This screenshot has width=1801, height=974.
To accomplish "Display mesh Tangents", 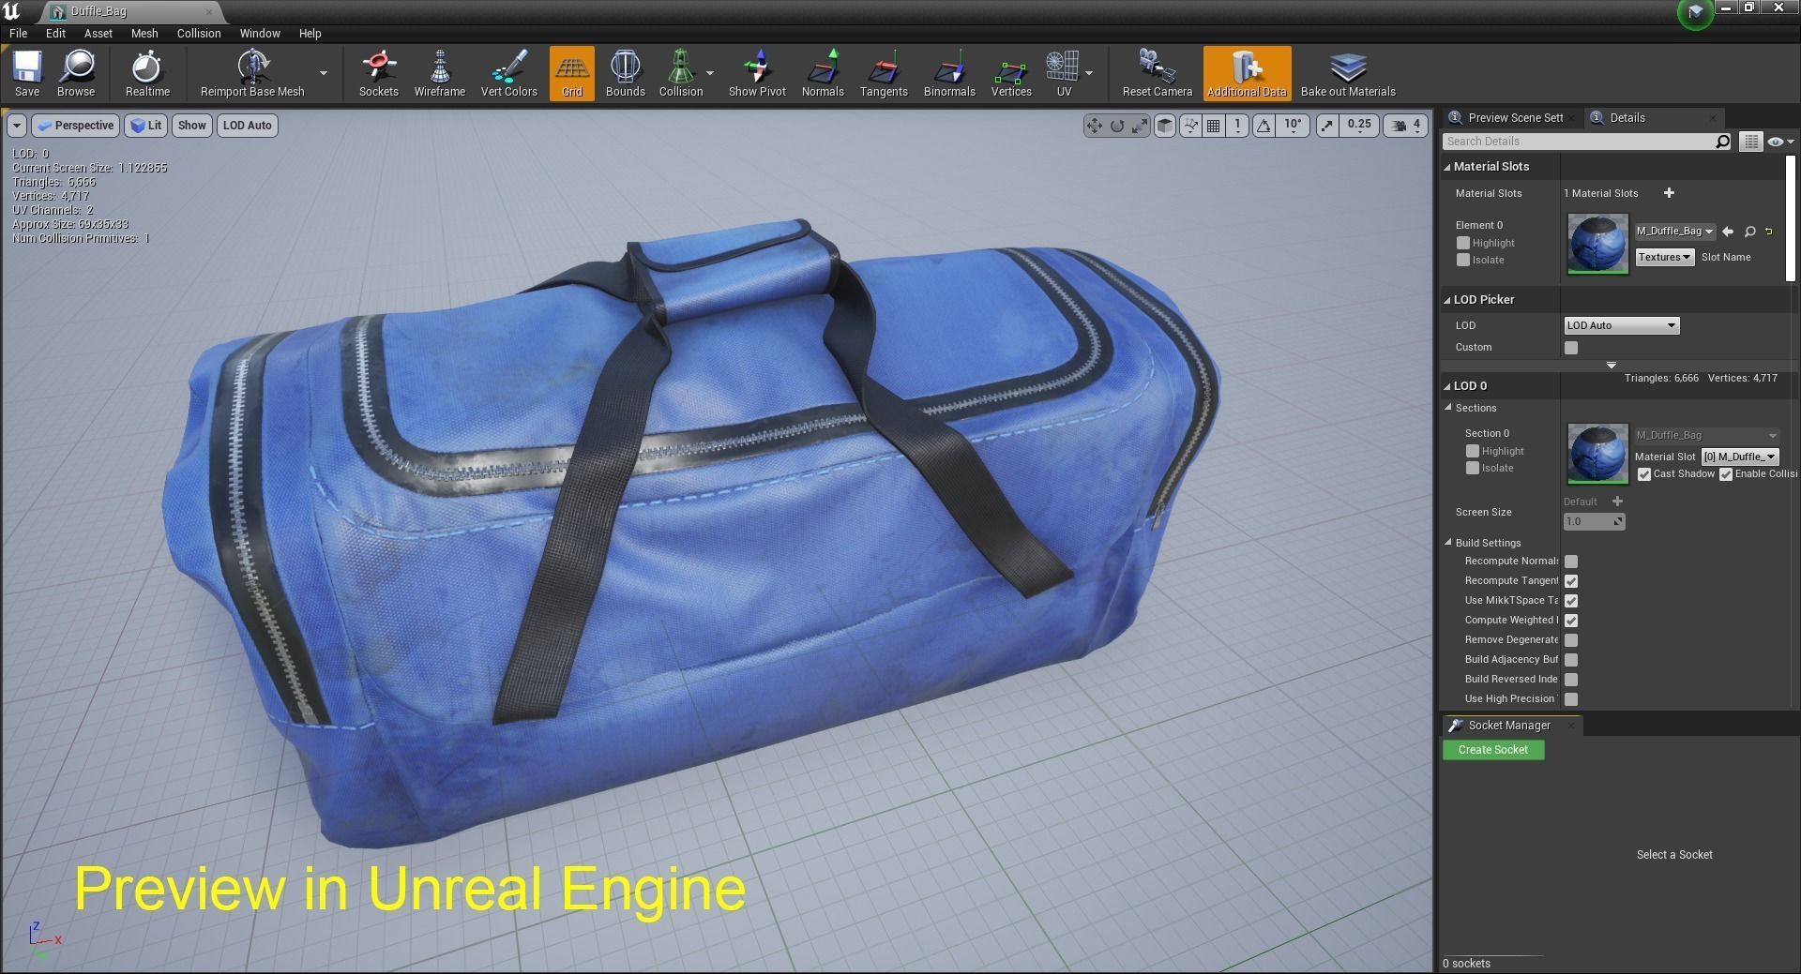I will click(884, 73).
